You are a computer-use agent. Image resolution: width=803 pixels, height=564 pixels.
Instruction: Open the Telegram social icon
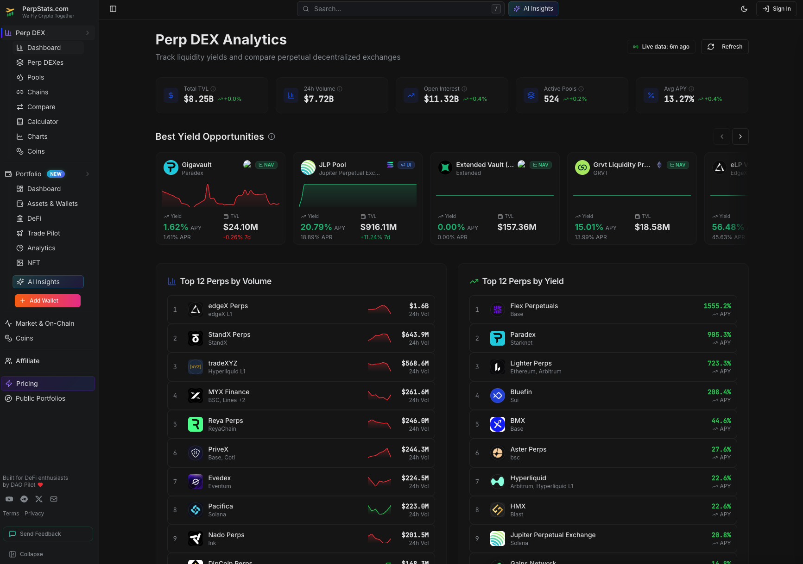point(24,499)
